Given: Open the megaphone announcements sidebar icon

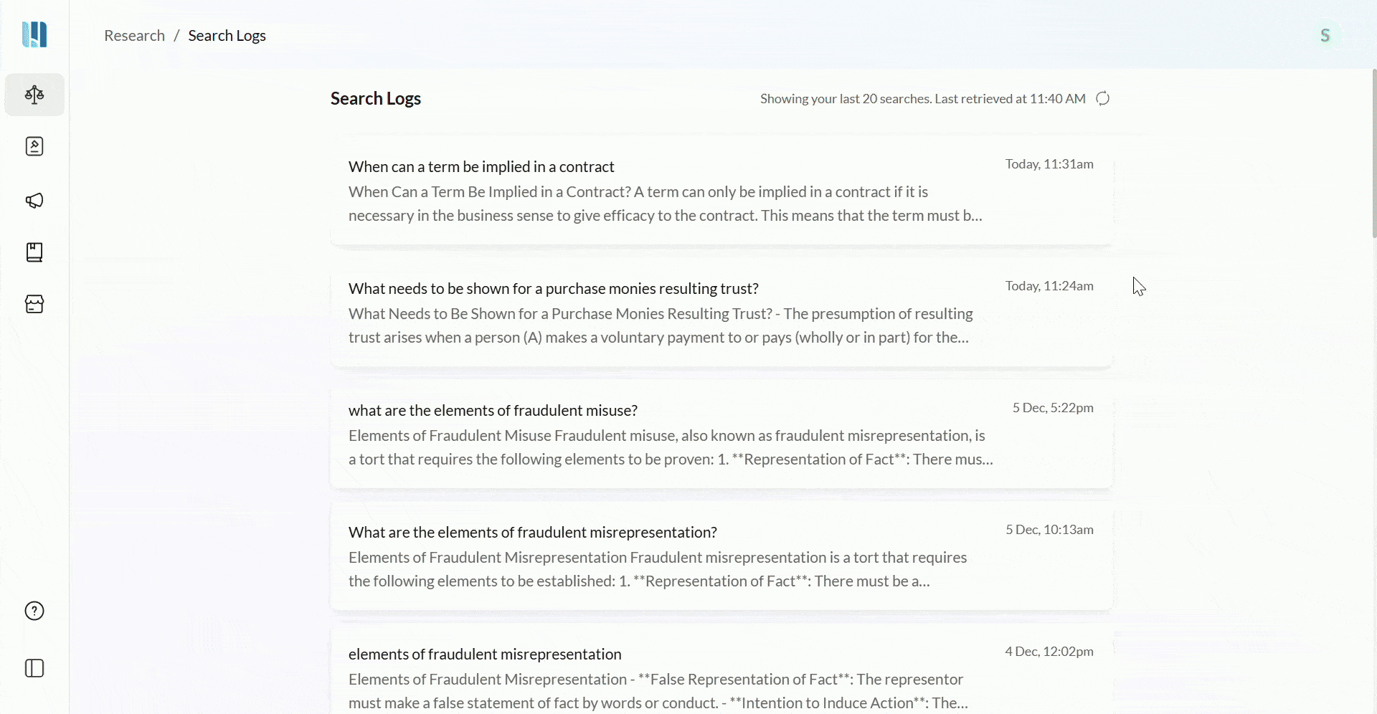Looking at the screenshot, I should [34, 200].
